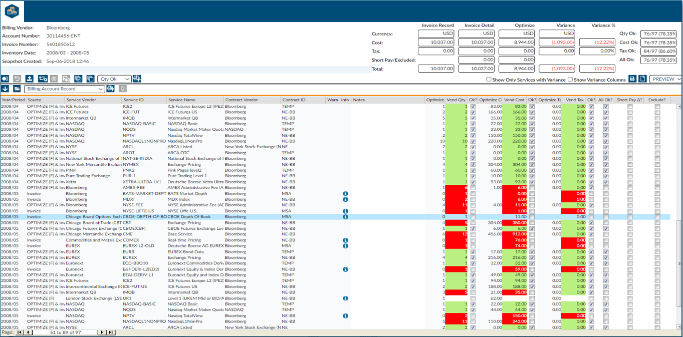Click the account number 30114456-ENT
The height and width of the screenshot is (337, 683).
tap(63, 36)
